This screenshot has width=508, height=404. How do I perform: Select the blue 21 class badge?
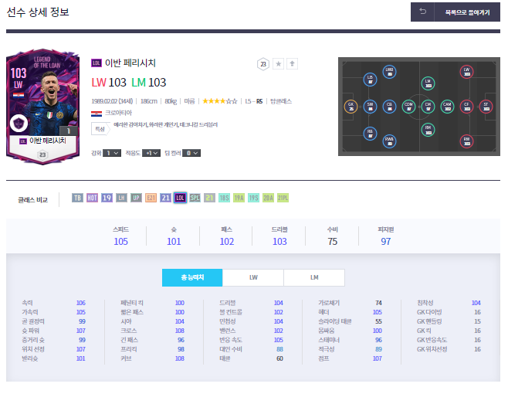click(x=165, y=198)
